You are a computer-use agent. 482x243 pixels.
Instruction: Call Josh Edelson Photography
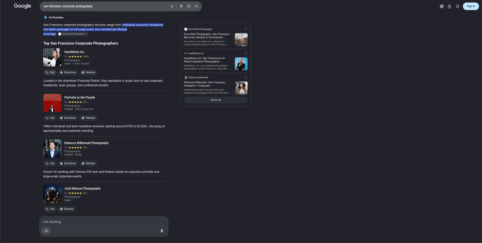point(50,209)
